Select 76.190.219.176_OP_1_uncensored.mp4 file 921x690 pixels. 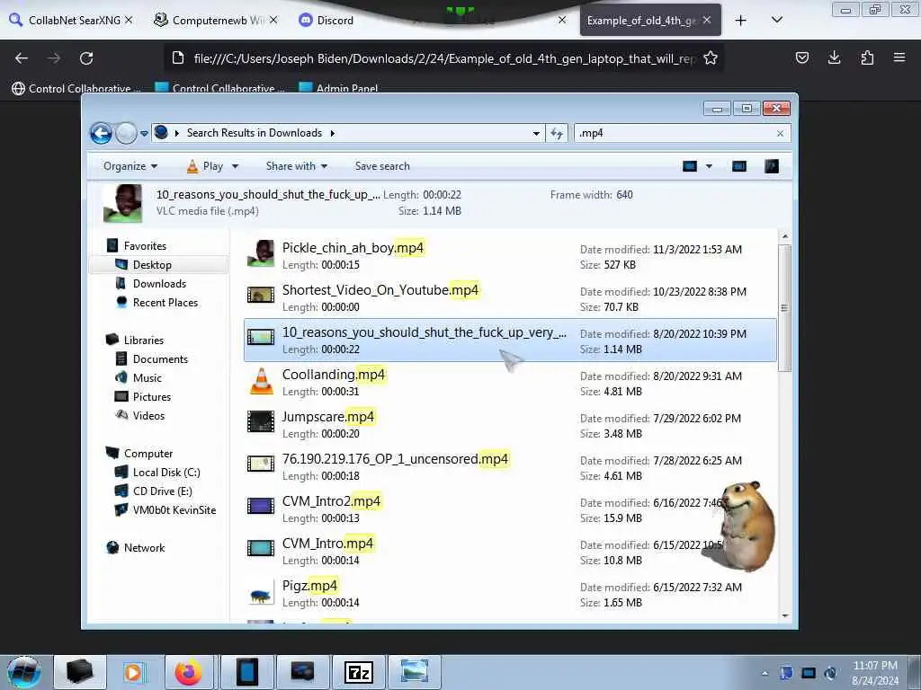(x=510, y=467)
